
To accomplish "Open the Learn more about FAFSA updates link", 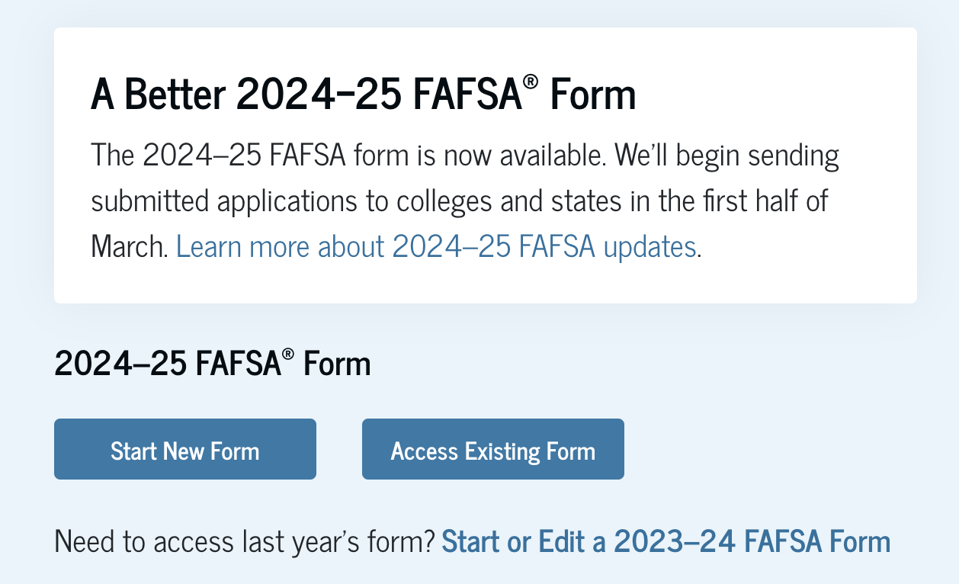I will pos(436,247).
